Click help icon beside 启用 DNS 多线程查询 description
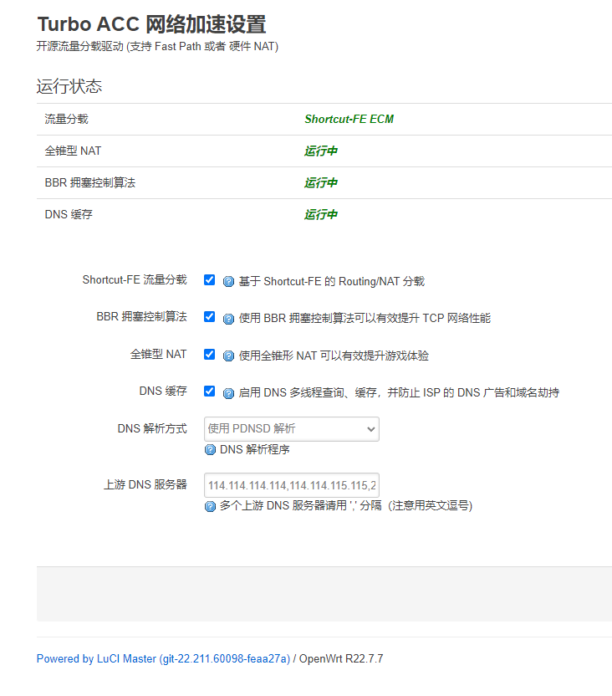This screenshot has width=612, height=696. [x=228, y=393]
